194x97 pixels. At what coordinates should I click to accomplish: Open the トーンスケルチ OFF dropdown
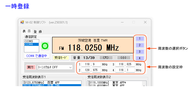coord(55,67)
